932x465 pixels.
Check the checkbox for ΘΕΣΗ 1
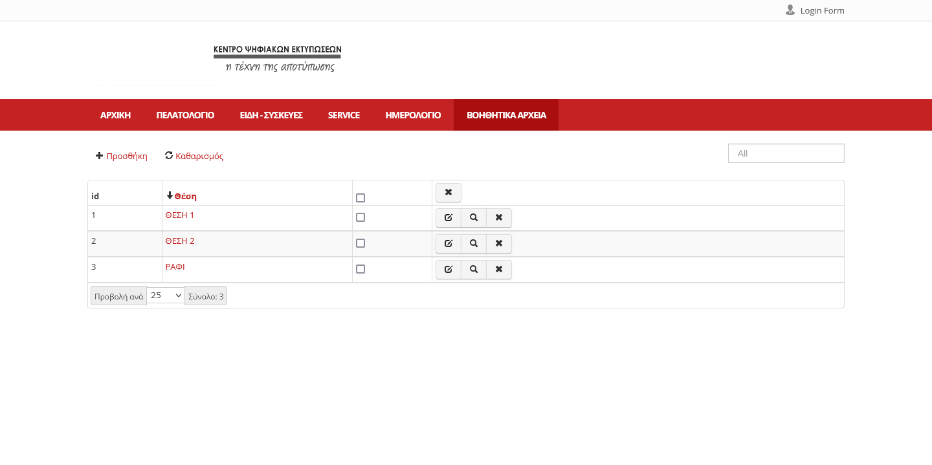361,217
